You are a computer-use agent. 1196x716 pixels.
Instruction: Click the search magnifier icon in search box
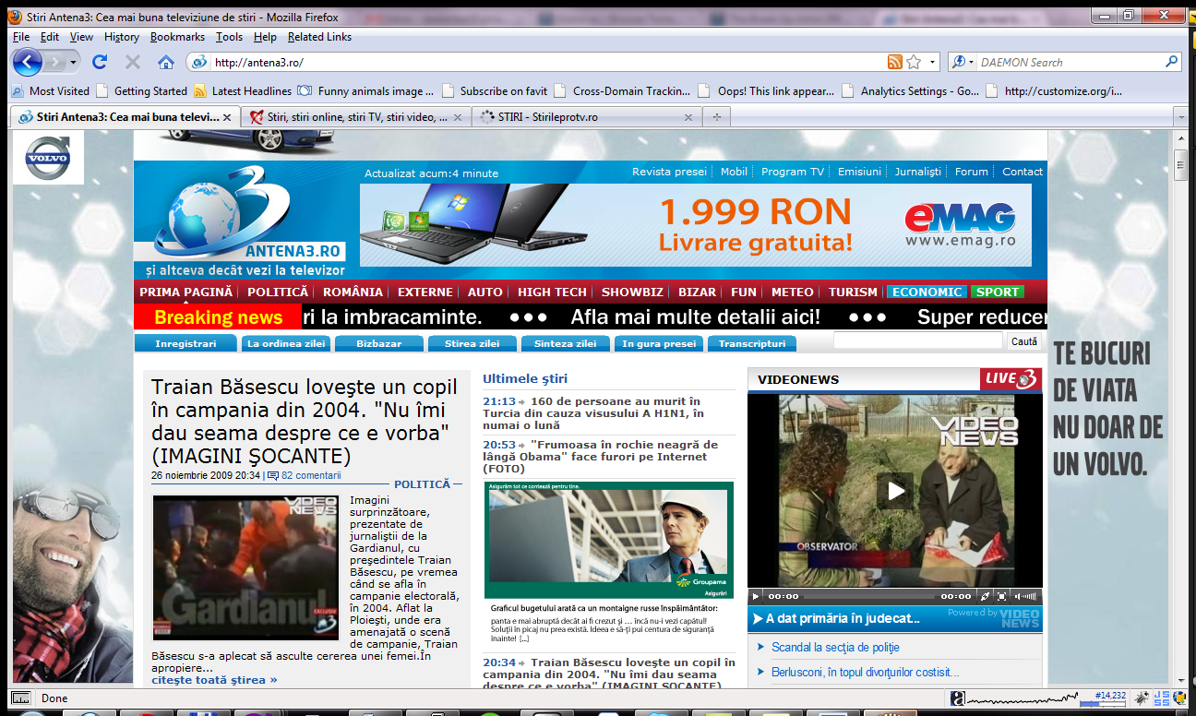[x=1172, y=62]
